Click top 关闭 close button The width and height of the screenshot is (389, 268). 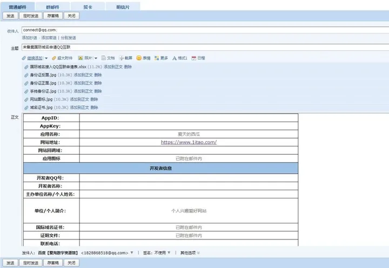coord(71,16)
